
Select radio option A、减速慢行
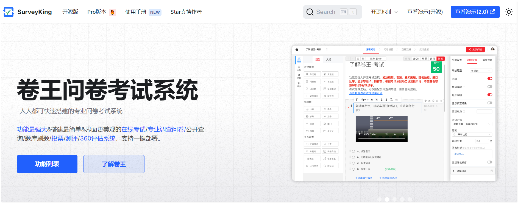pyautogui.click(x=353, y=151)
